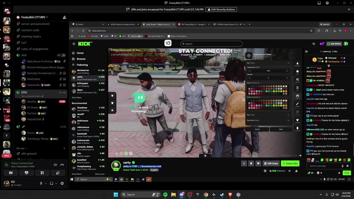Start an activity in voice panel

pyautogui.click(x=42, y=173)
